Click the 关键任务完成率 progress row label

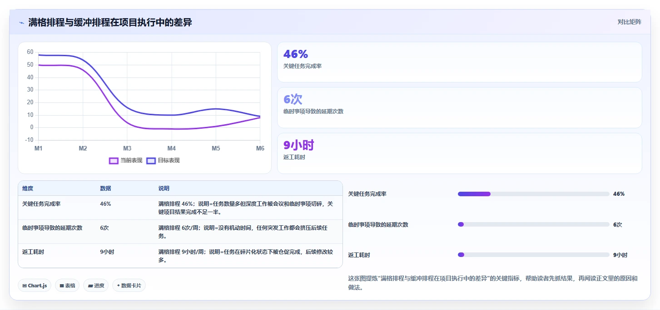click(x=367, y=194)
